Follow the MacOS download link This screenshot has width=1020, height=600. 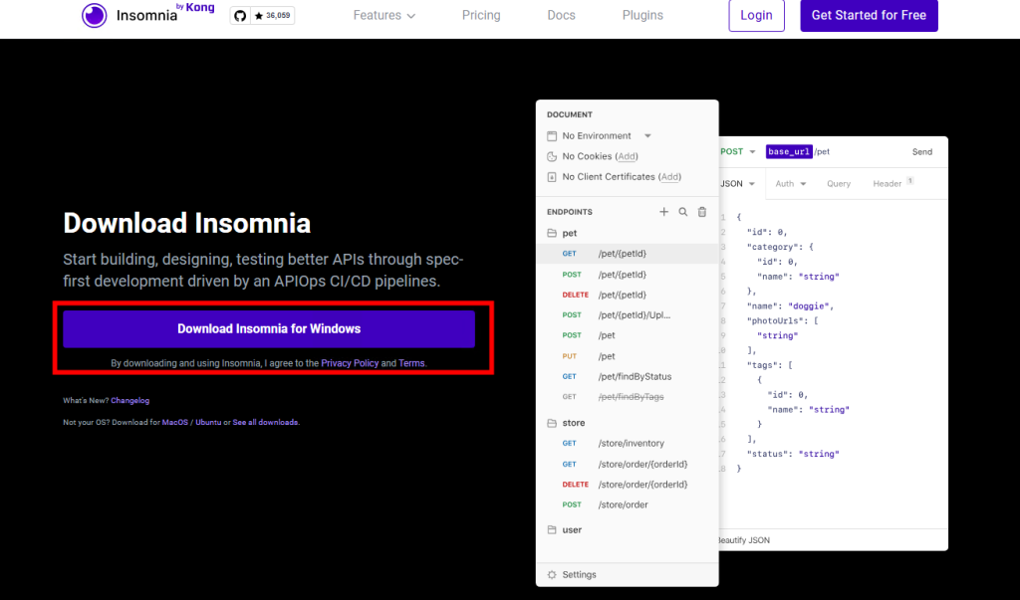175,423
